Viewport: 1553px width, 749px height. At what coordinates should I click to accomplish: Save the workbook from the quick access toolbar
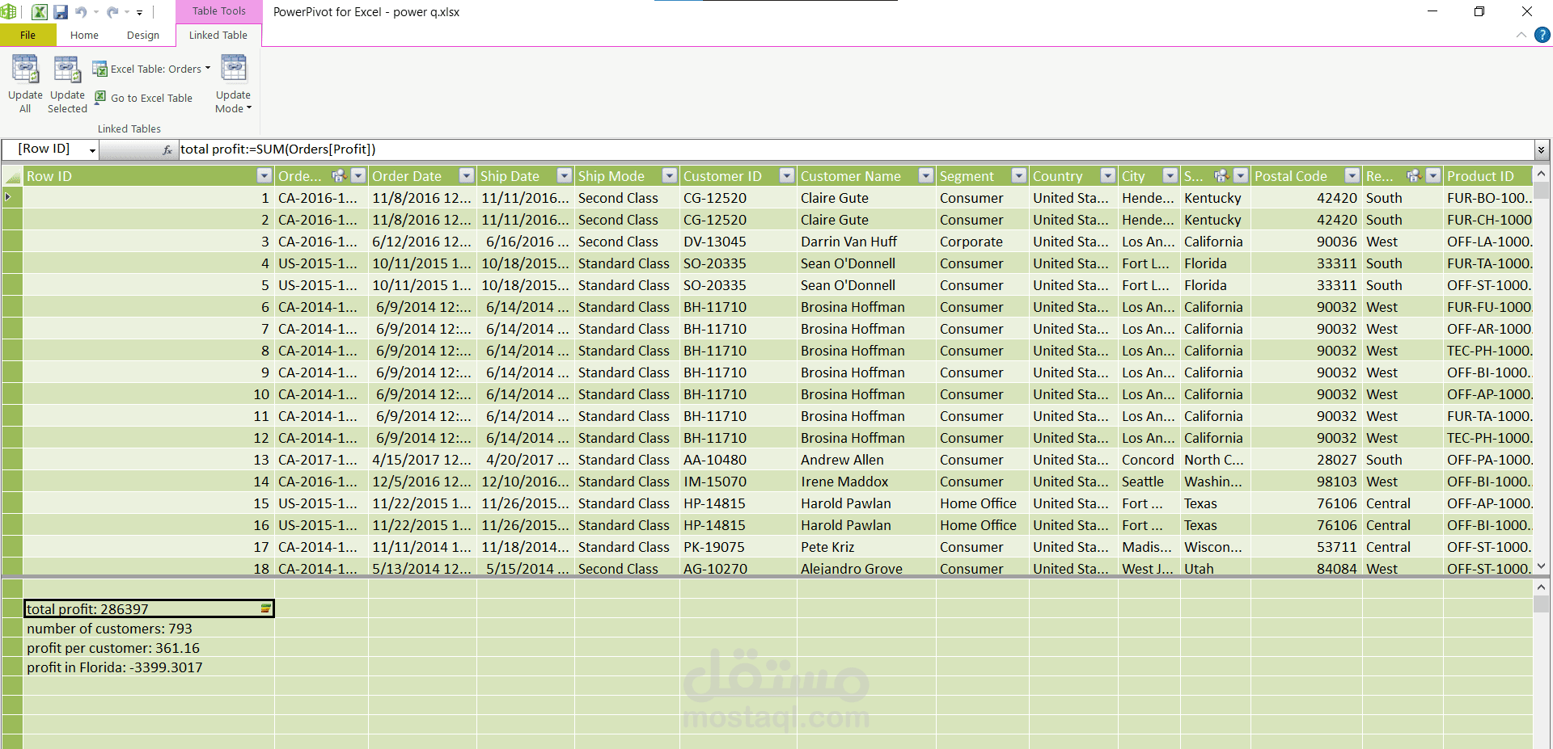[61, 12]
